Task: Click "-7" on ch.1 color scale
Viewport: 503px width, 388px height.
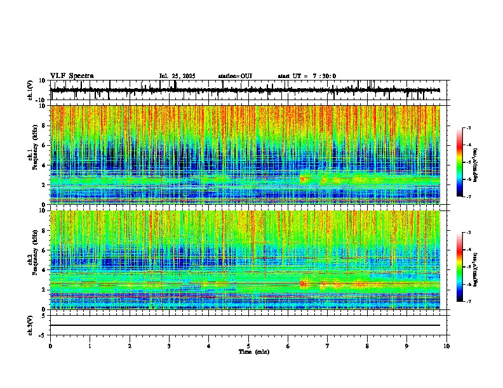Action: [x=468, y=197]
